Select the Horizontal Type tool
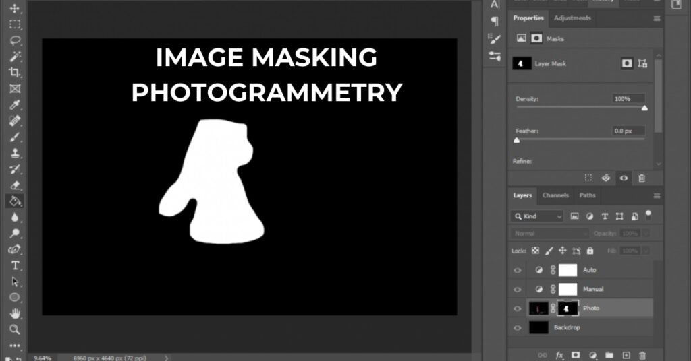The width and height of the screenshot is (691, 361). 15,265
